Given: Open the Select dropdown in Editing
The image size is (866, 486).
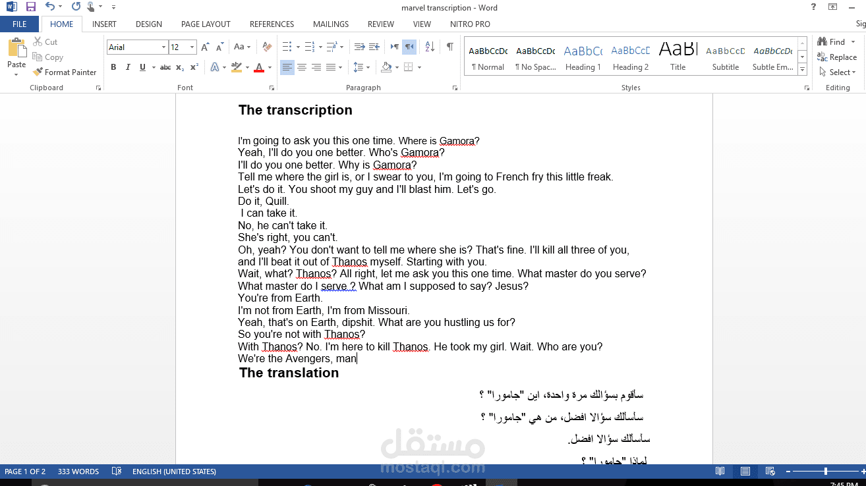Looking at the screenshot, I should click(x=838, y=72).
